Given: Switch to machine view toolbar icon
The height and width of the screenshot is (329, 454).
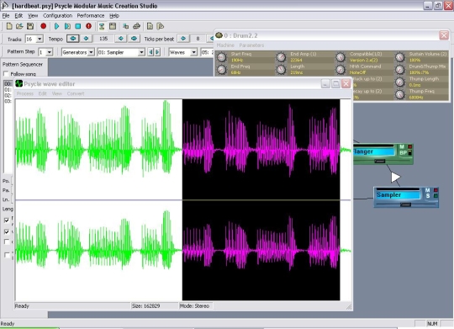Looking at the screenshot, I should click(102, 26).
